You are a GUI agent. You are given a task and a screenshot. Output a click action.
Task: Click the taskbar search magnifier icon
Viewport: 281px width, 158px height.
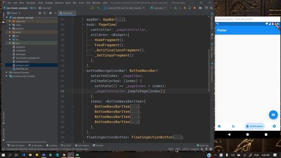10,155
